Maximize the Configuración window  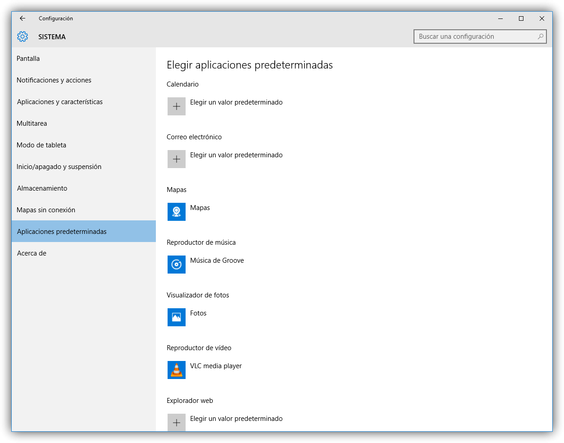[521, 18]
